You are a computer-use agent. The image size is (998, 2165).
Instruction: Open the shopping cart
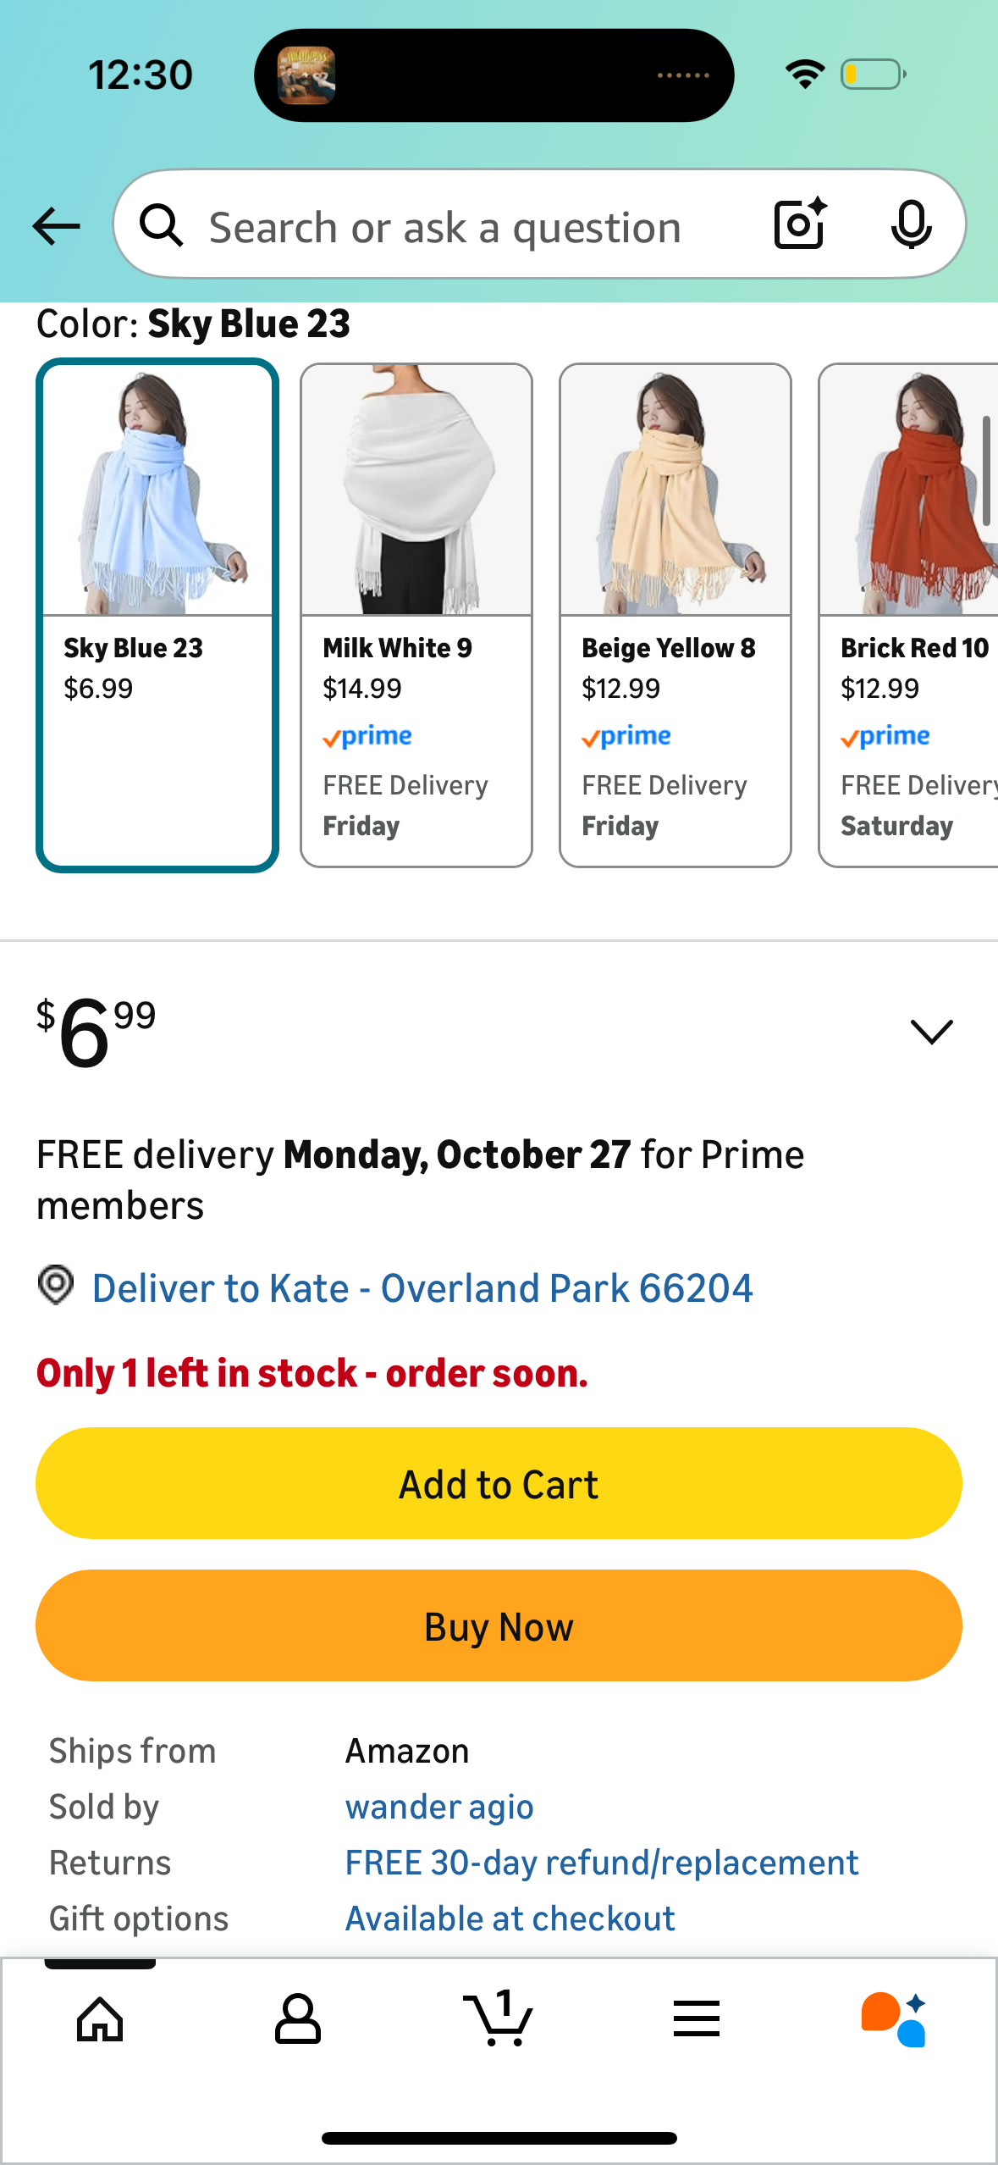499,2018
